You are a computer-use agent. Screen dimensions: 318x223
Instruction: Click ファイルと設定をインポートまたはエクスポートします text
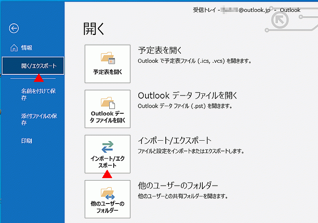(x=191, y=151)
